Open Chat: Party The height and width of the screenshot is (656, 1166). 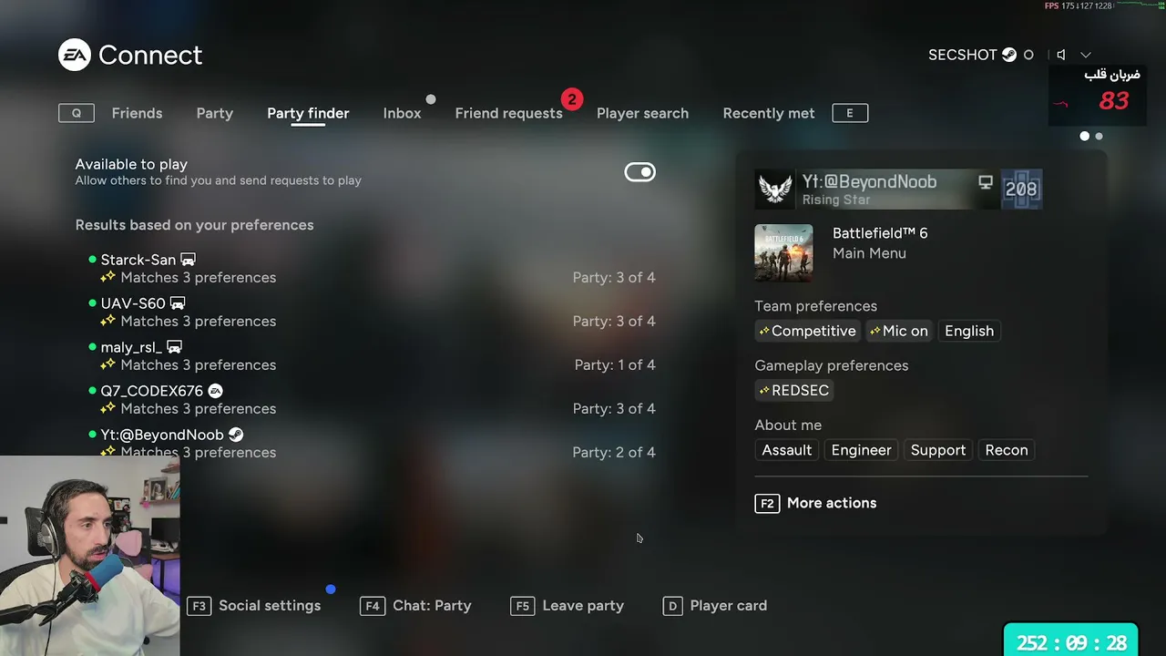pyautogui.click(x=432, y=606)
